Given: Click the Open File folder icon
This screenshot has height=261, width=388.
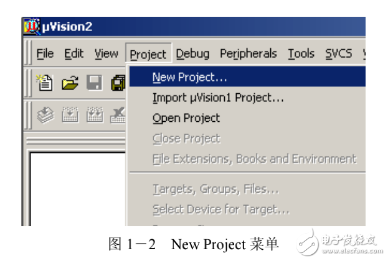Looking at the screenshot, I should (x=70, y=84).
